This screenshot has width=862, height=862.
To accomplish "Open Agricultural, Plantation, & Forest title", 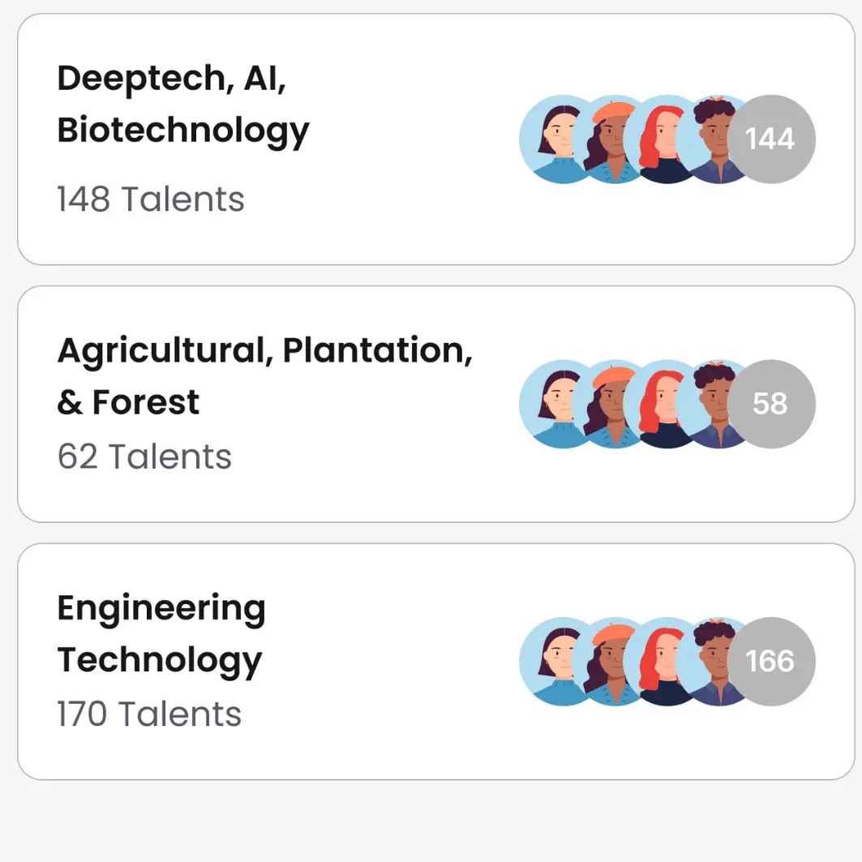I will click(264, 375).
